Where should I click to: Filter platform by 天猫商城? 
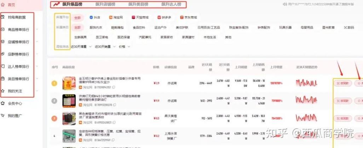[140, 17]
